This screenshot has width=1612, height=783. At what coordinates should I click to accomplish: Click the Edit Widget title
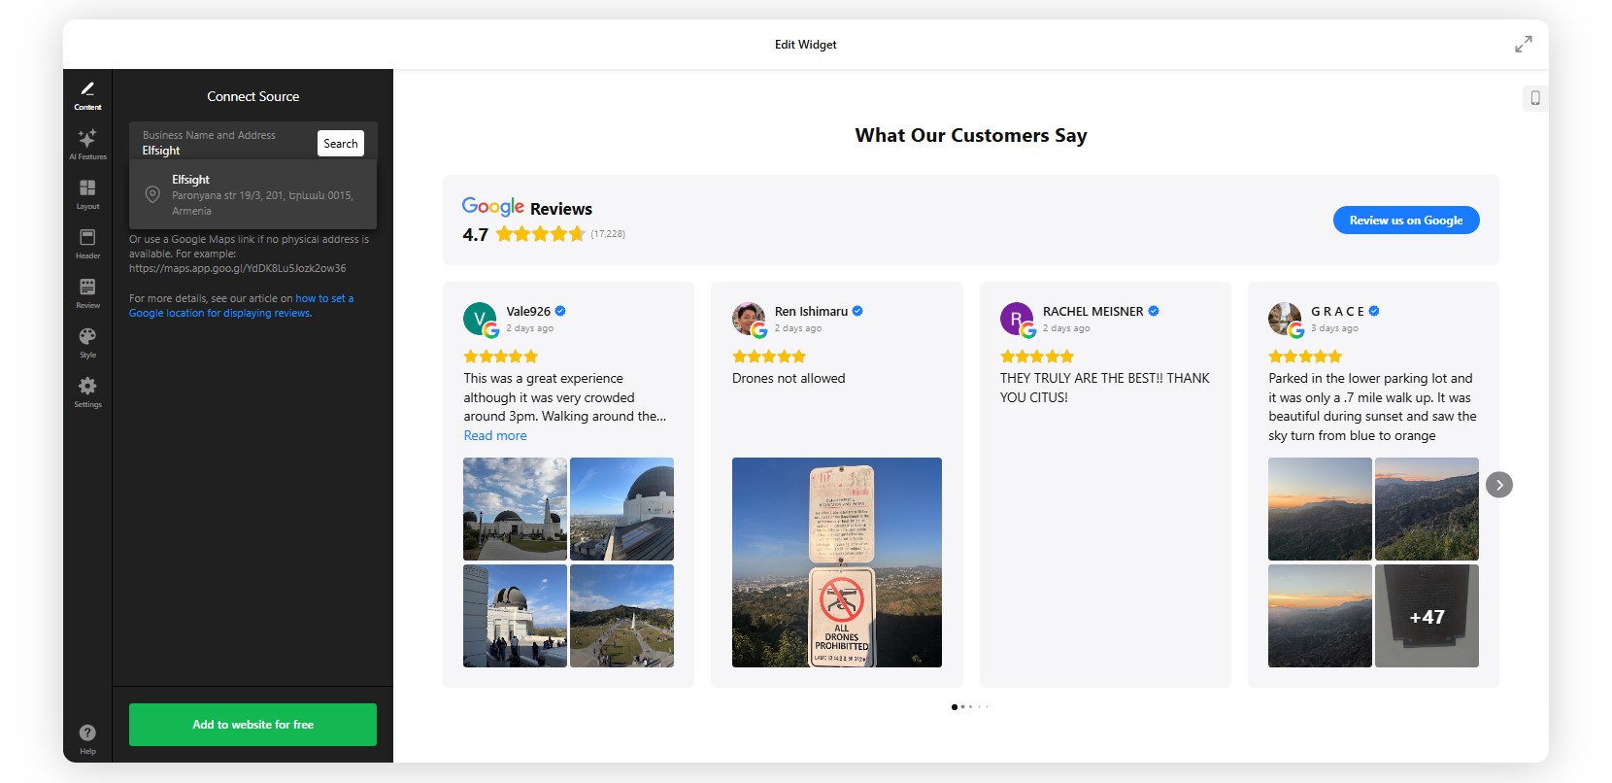805,45
